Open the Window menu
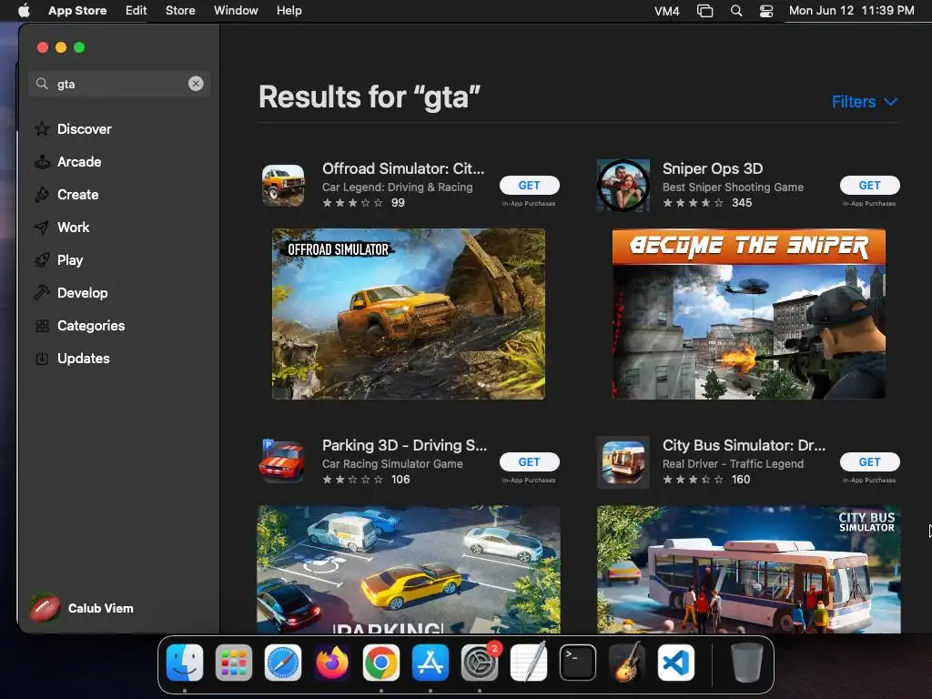The height and width of the screenshot is (699, 932). pos(236,11)
